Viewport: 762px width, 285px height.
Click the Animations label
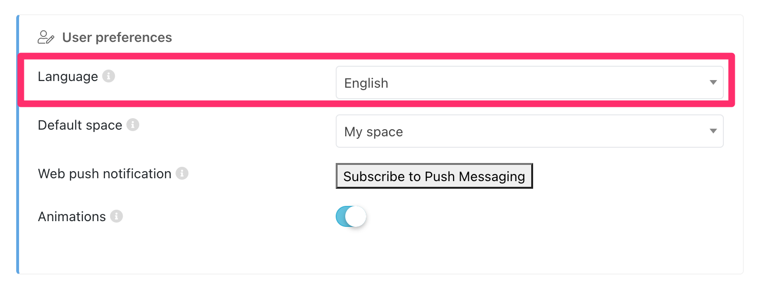point(72,216)
